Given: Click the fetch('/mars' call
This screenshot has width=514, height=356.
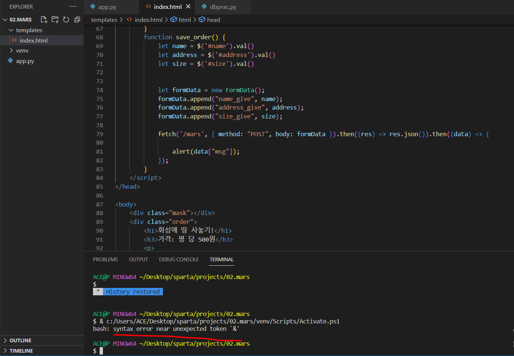Looking at the screenshot, I should tap(324, 134).
